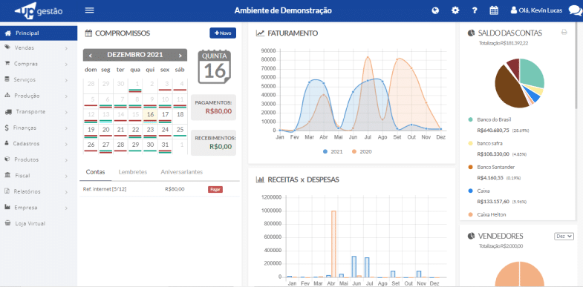583x287 pixels.
Task: Open settings gear in top bar
Action: [455, 10]
